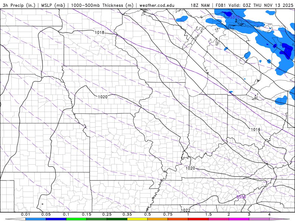Screen dimensions: 295x221
Task: Click the 'MSLP (mb)' header label
Action: (53, 5)
